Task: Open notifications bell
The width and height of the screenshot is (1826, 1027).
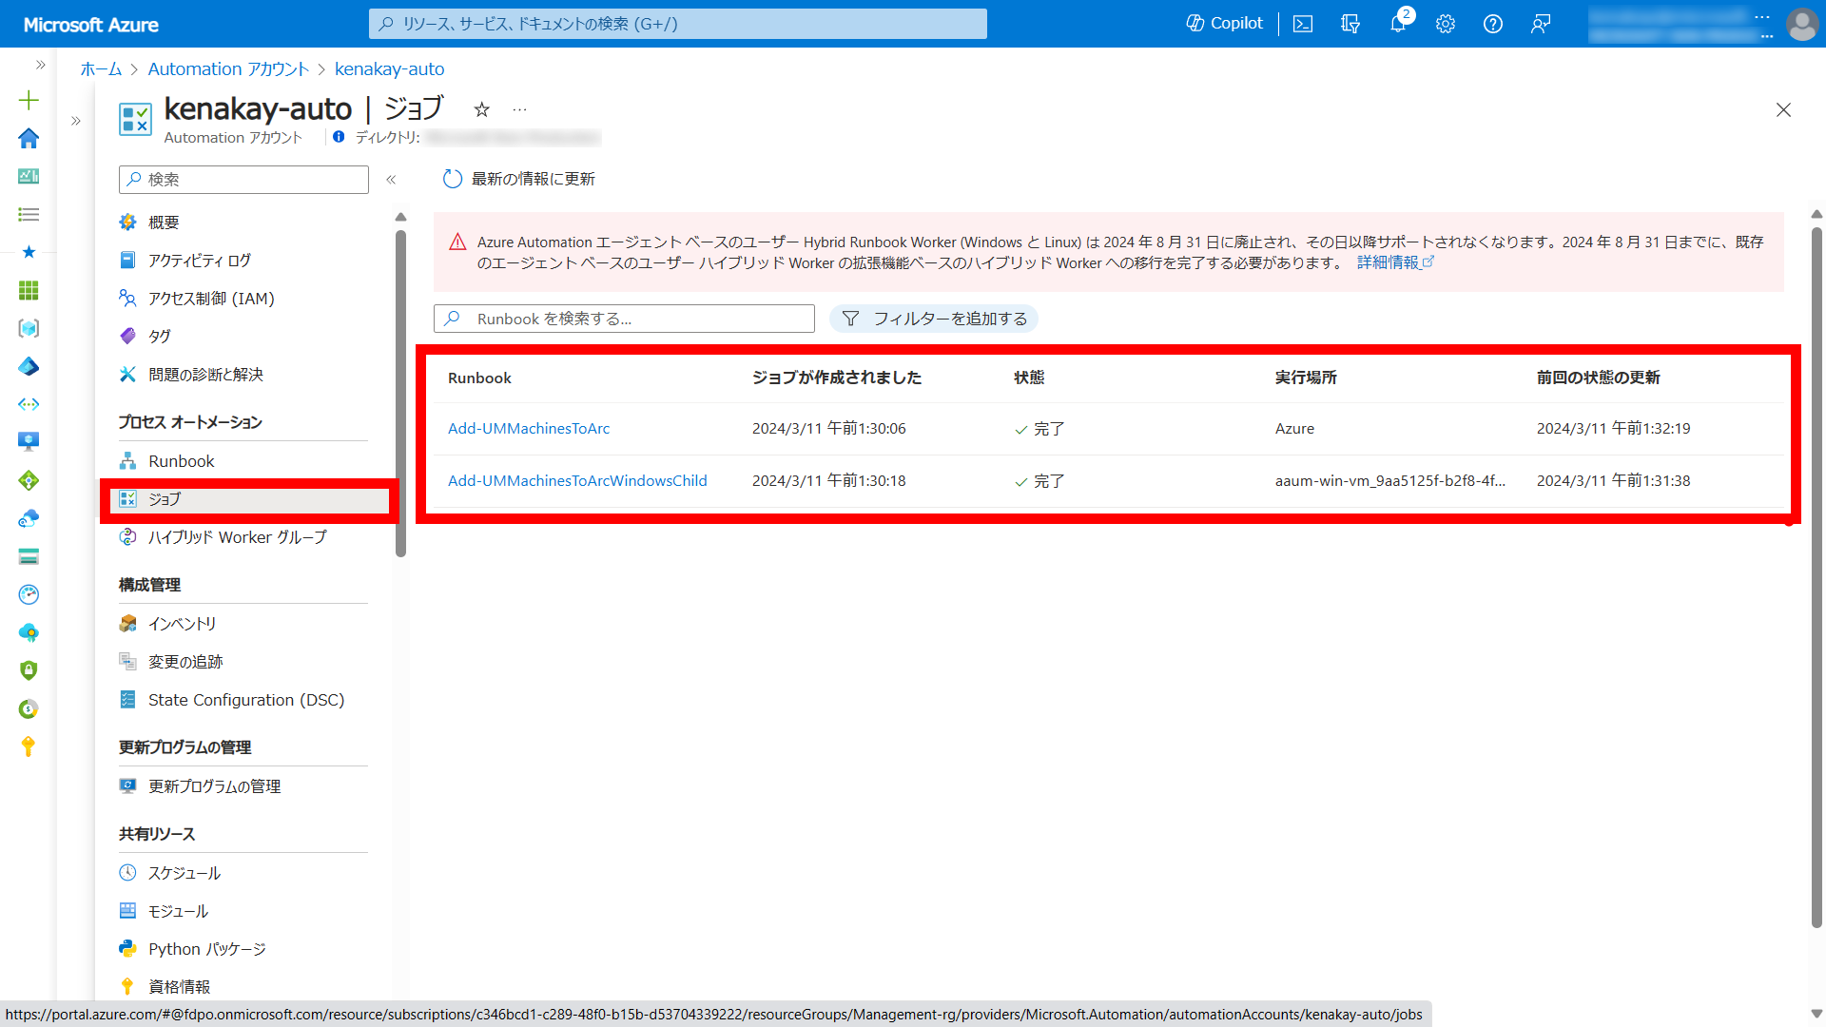Action: [1398, 24]
